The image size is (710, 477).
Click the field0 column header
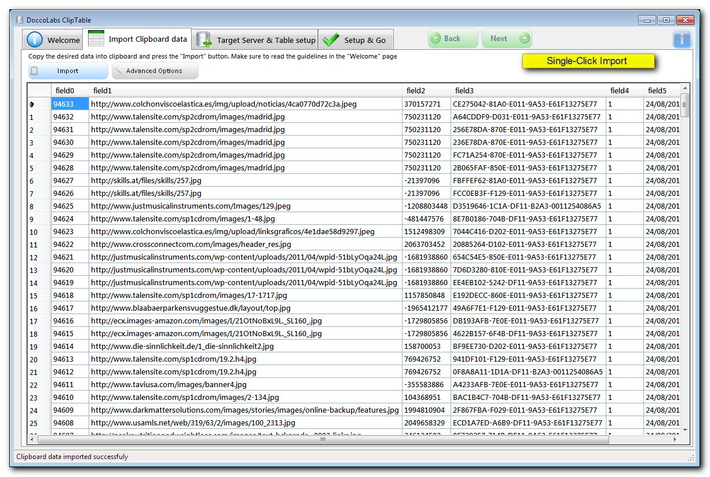(70, 90)
